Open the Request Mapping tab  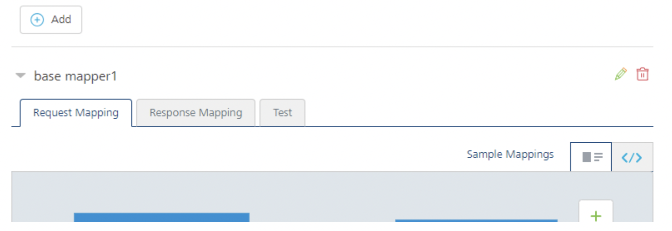pos(76,113)
